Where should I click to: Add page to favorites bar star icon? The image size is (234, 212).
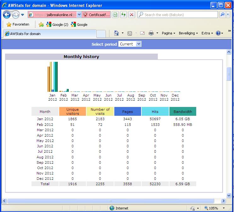(x=41, y=25)
